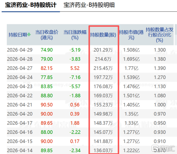Viewport: 177px width, 154px height.
Task: Click market value 1.222亿
Action: (x=131, y=150)
